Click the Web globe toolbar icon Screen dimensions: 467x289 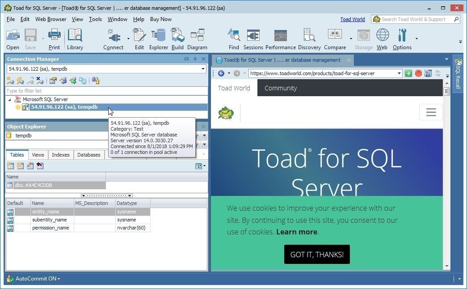(382, 39)
